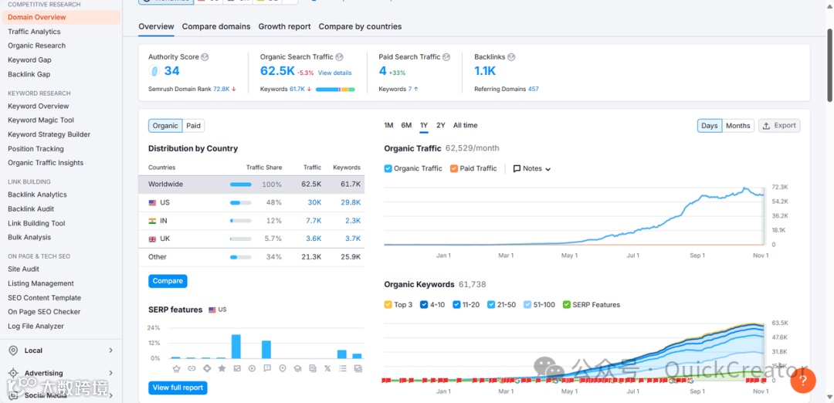
Task: Open the View details link
Action: click(x=334, y=73)
